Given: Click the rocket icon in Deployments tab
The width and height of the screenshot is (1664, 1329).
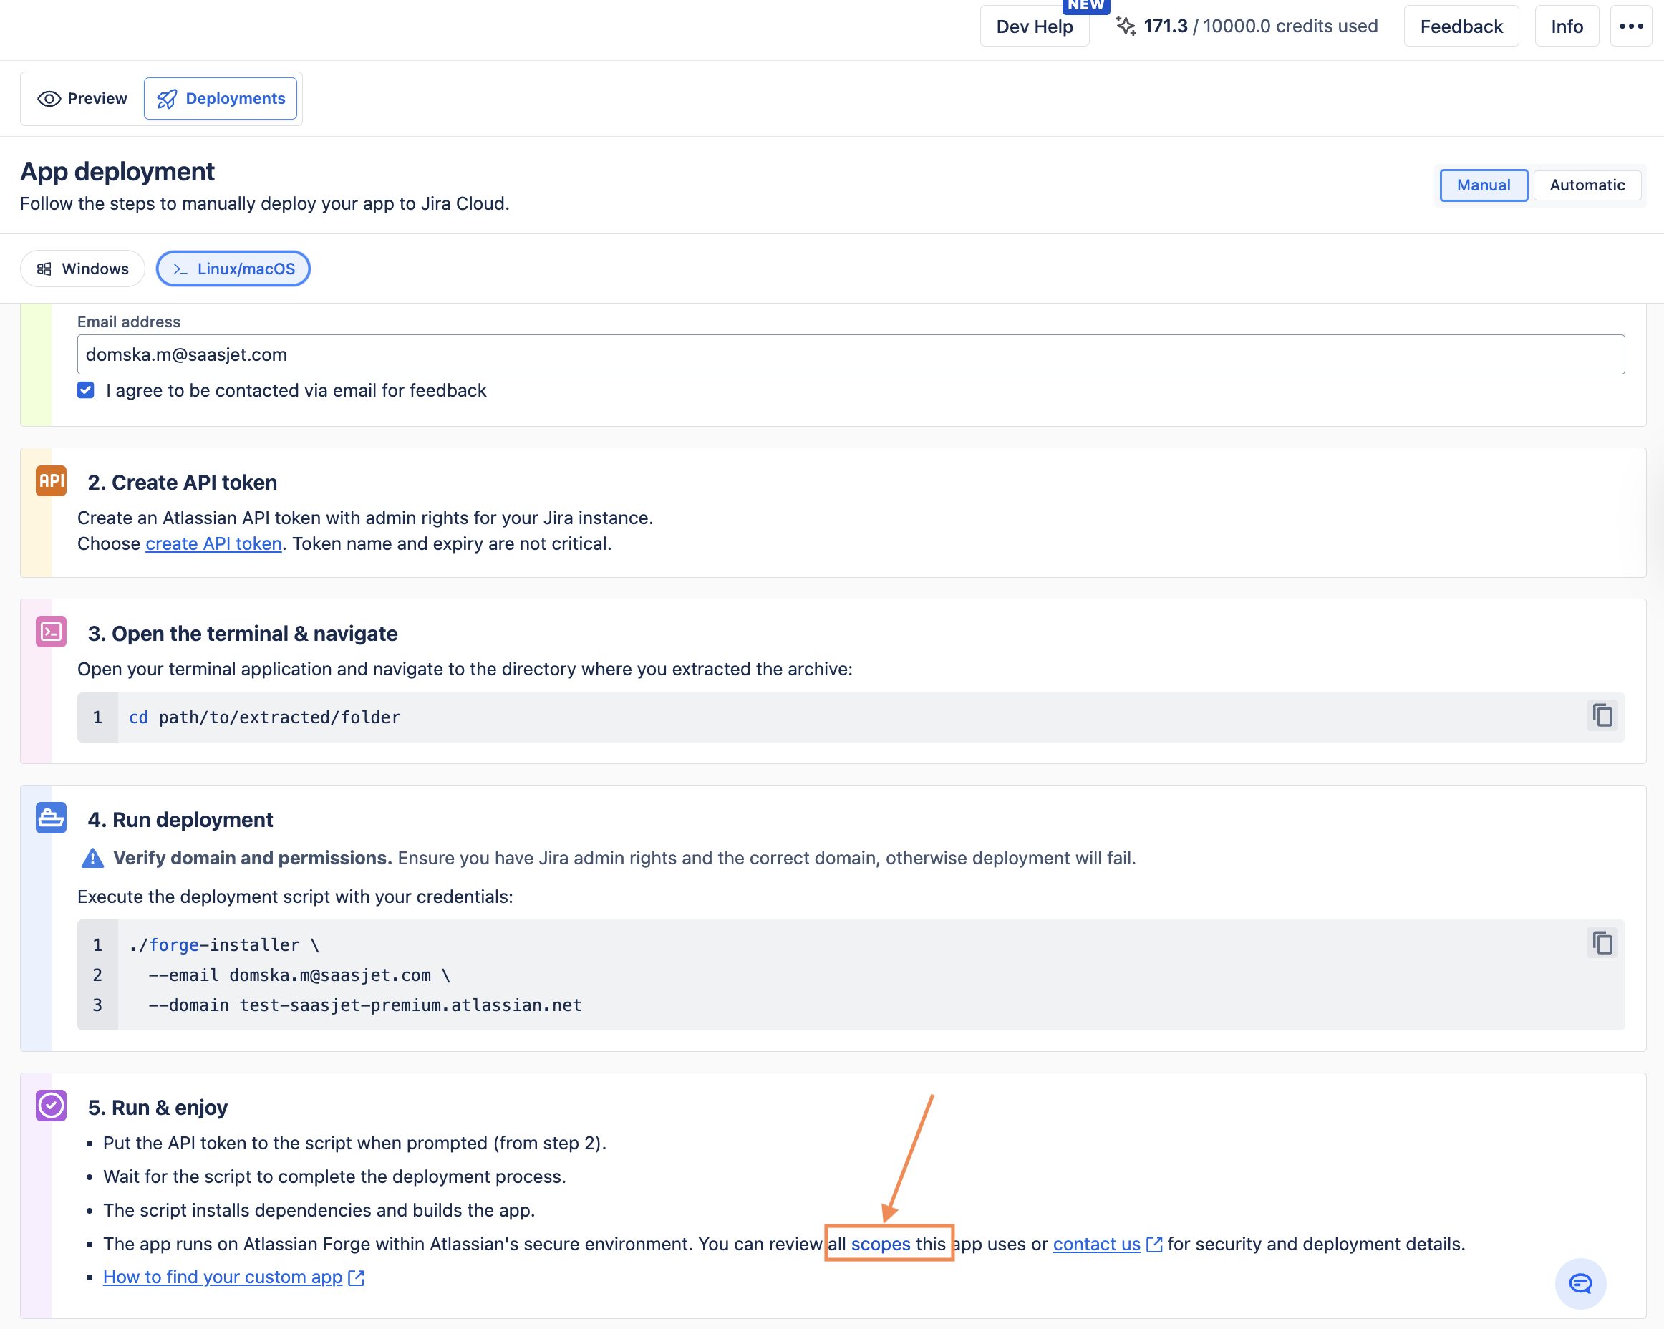Looking at the screenshot, I should click(x=167, y=99).
